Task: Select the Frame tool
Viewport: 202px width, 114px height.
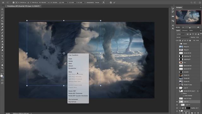Action: (x=2, y=24)
